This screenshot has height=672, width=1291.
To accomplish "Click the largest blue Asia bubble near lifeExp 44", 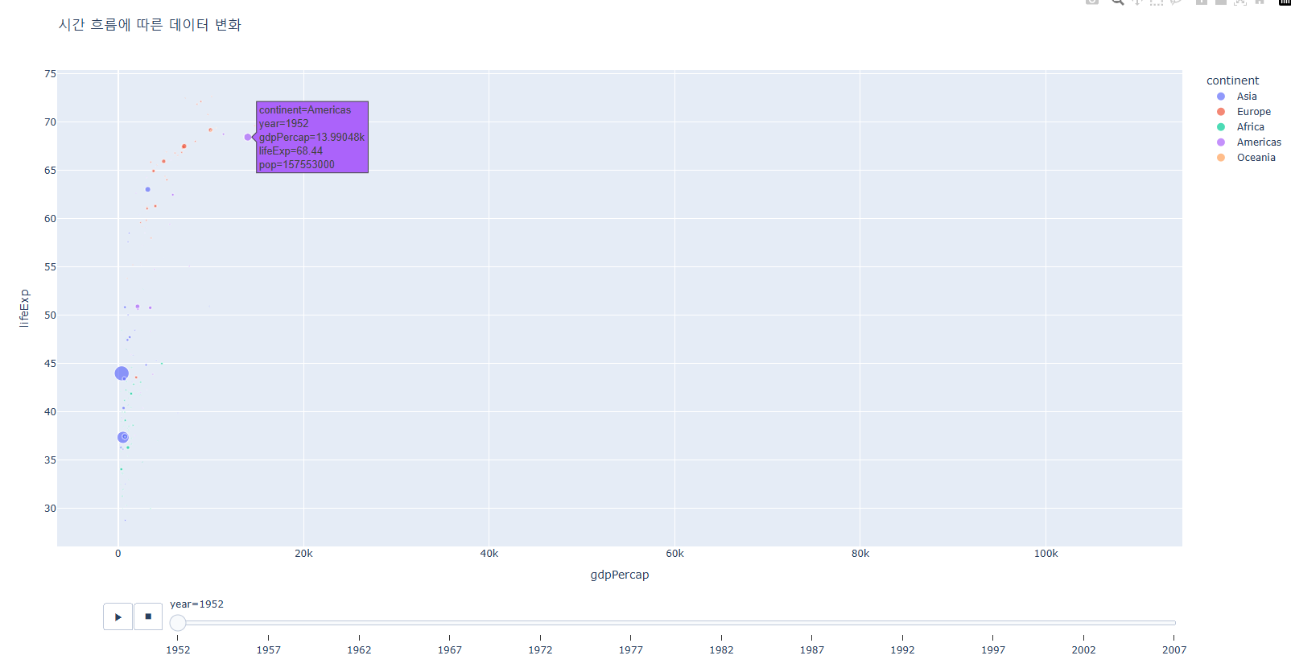I will (x=122, y=373).
